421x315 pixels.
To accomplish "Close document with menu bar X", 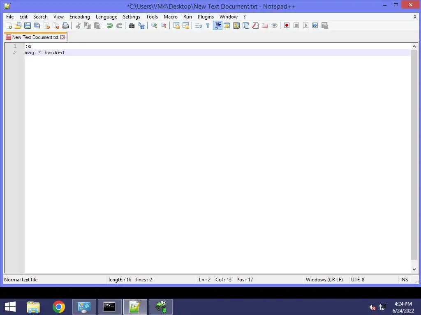I will pyautogui.click(x=415, y=16).
